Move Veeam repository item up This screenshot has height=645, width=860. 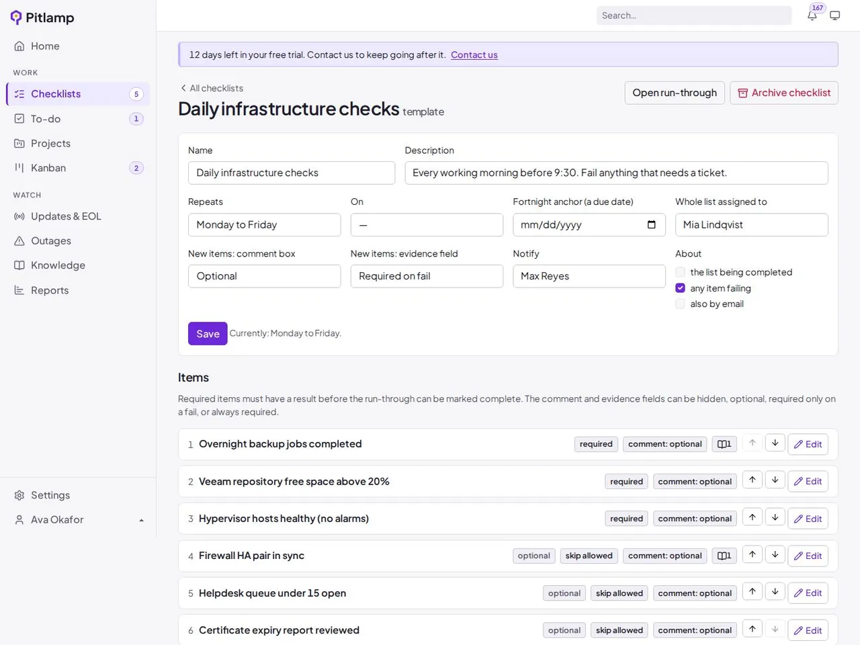[752, 480]
